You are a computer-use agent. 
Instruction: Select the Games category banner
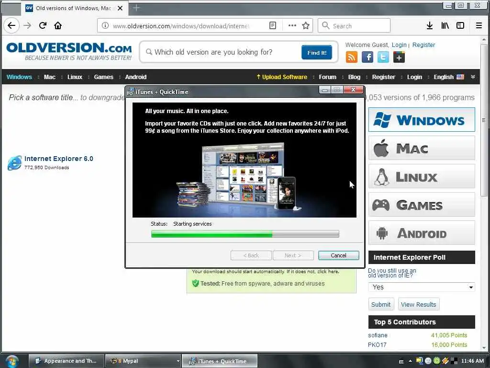coord(422,205)
